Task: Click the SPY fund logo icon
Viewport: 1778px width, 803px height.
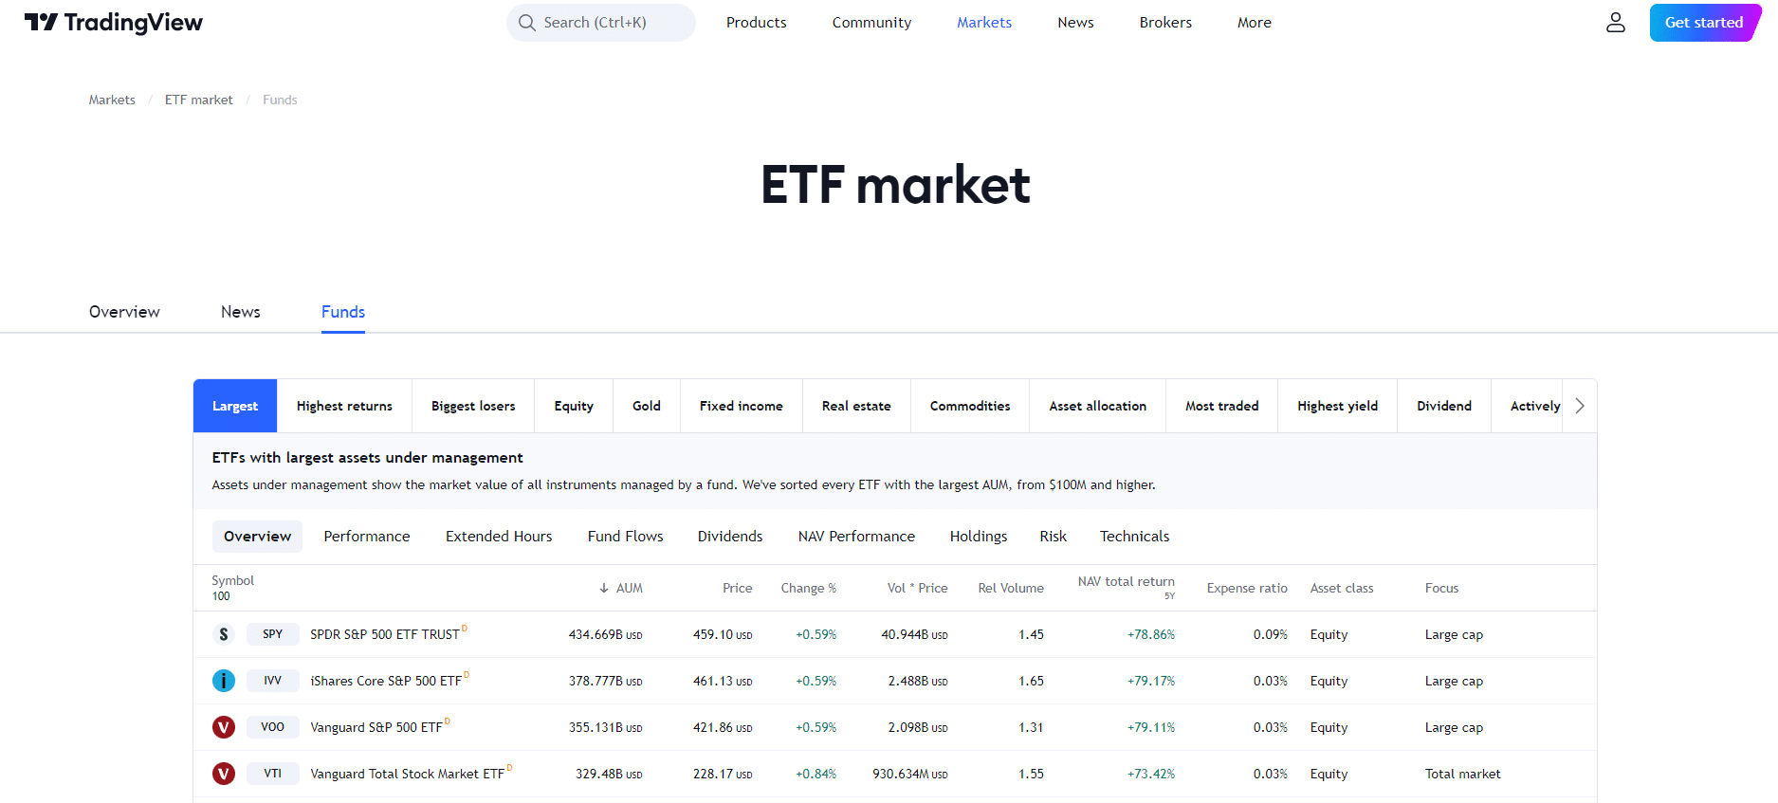Action: tap(224, 634)
